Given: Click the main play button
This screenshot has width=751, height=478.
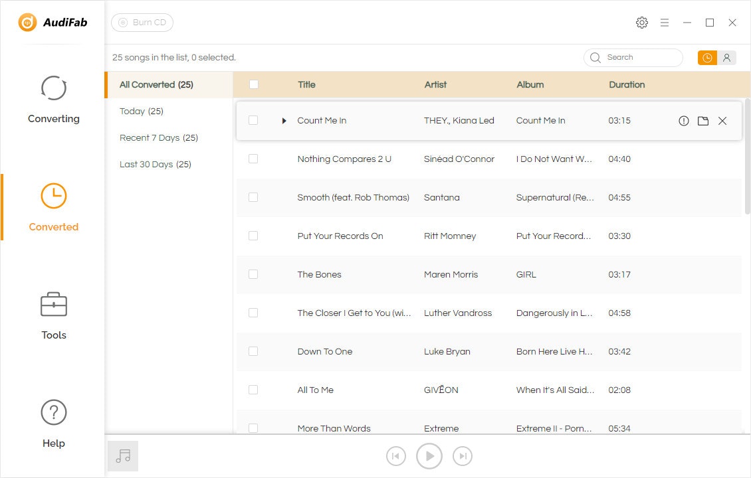Looking at the screenshot, I should (429, 456).
